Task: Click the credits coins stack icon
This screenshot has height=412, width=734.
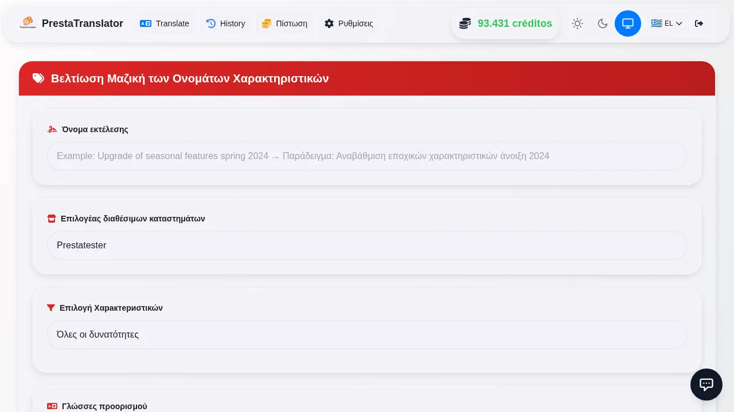Action: coord(465,23)
